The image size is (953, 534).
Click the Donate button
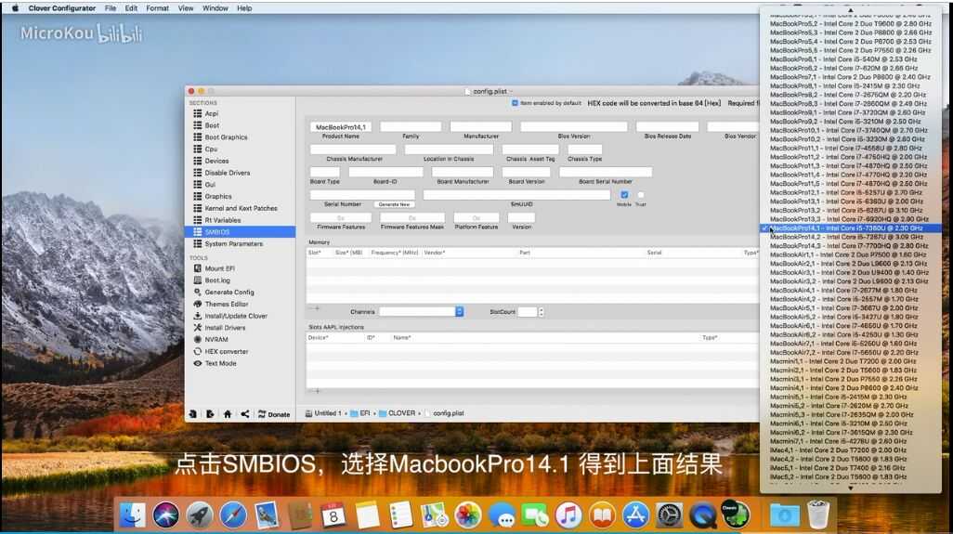pyautogui.click(x=274, y=414)
